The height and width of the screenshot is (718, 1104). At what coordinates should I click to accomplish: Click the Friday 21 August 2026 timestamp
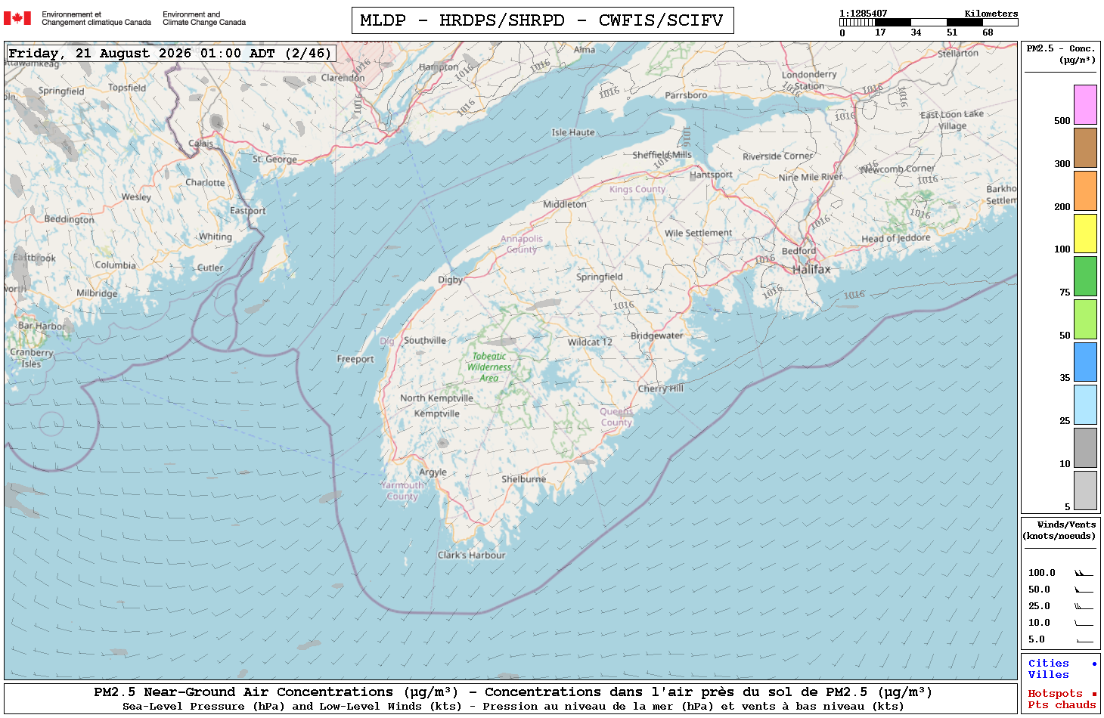[171, 53]
